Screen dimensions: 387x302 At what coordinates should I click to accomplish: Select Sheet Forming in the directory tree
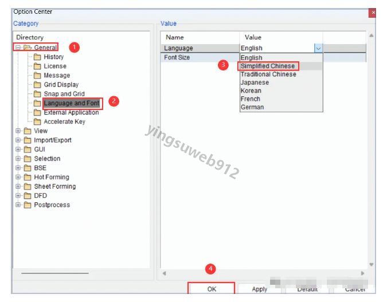(x=55, y=186)
